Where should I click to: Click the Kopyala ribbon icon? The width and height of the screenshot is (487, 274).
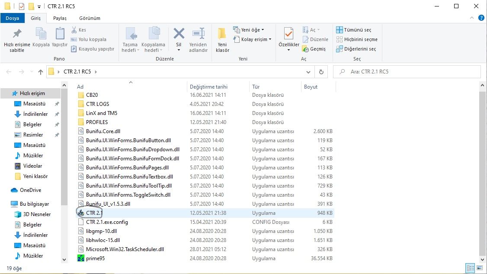click(41, 37)
